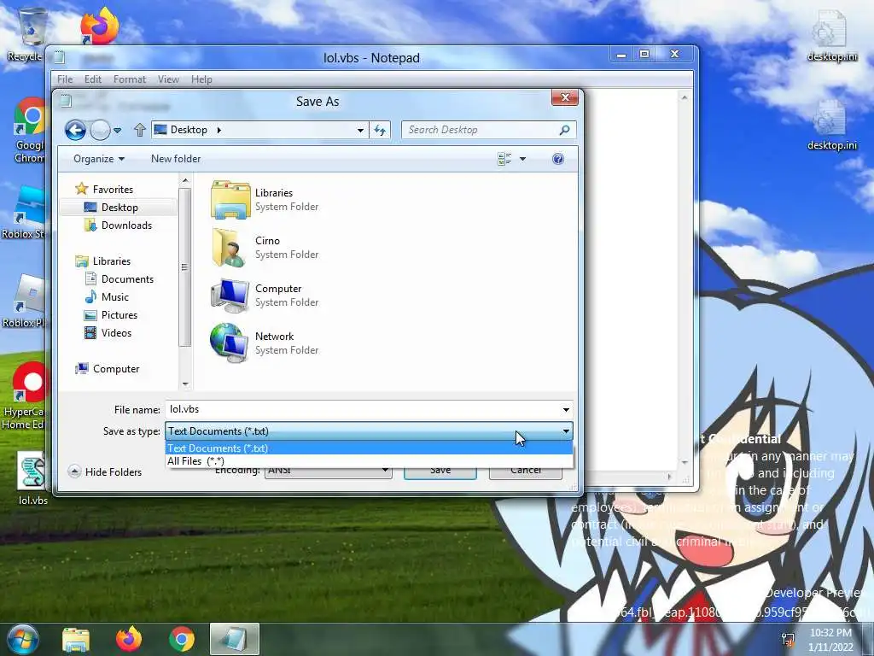This screenshot has width=874, height=656.
Task: Select Libraries in the navigation pane
Action: pos(112,261)
